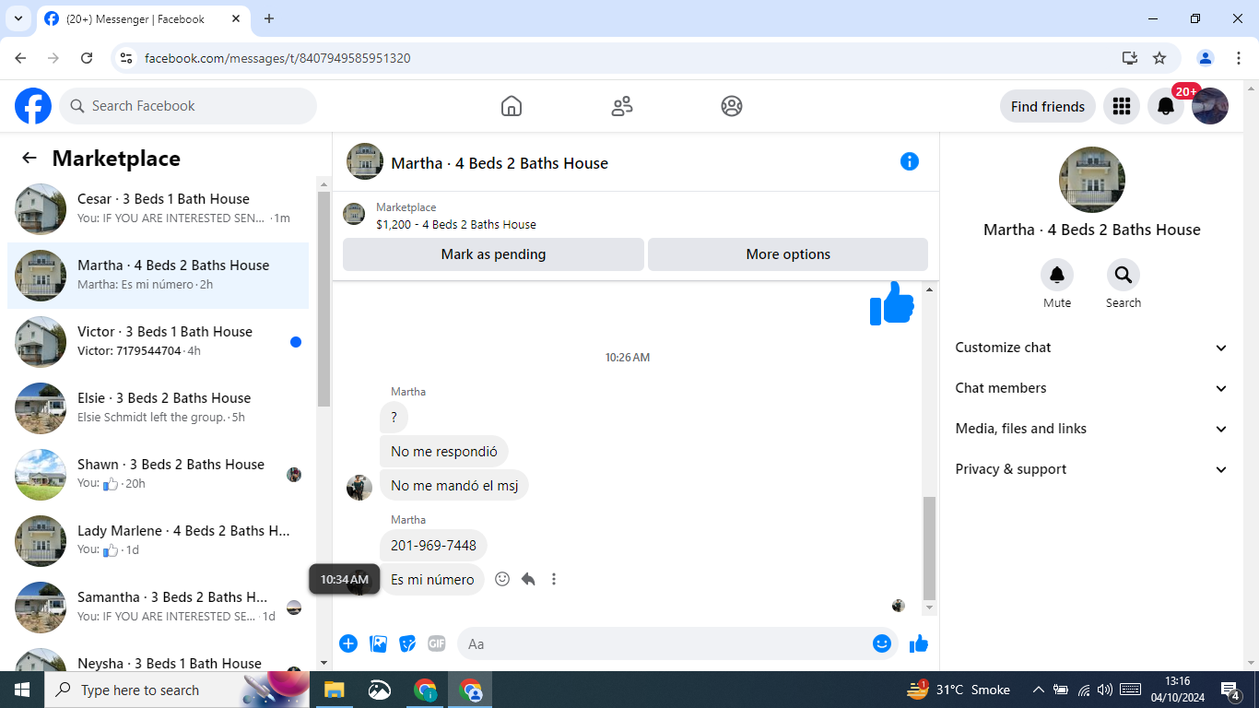Open a new browser tab
Viewport: 1259px width, 708px height.
tap(269, 18)
